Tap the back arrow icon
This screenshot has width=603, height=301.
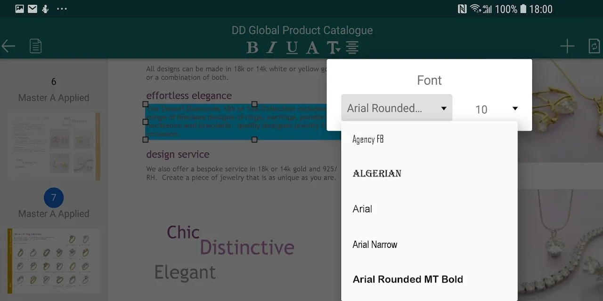[8, 46]
